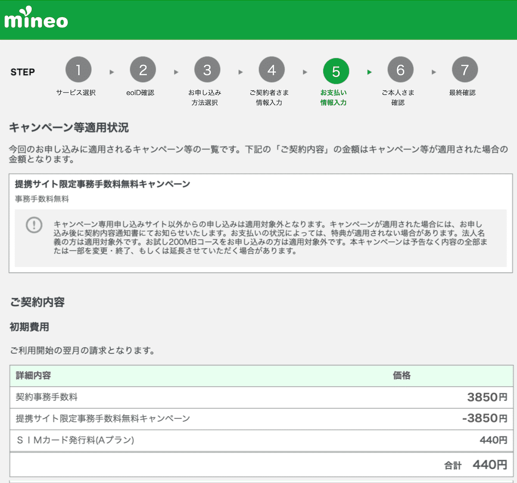Click the green お支払い情報入力 step label
Viewport: 517px width, 483px height.
pyautogui.click(x=333, y=97)
